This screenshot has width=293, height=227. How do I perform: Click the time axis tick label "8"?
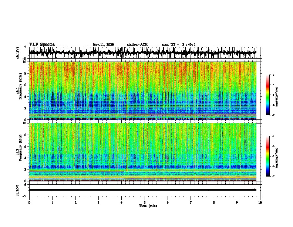214,203
